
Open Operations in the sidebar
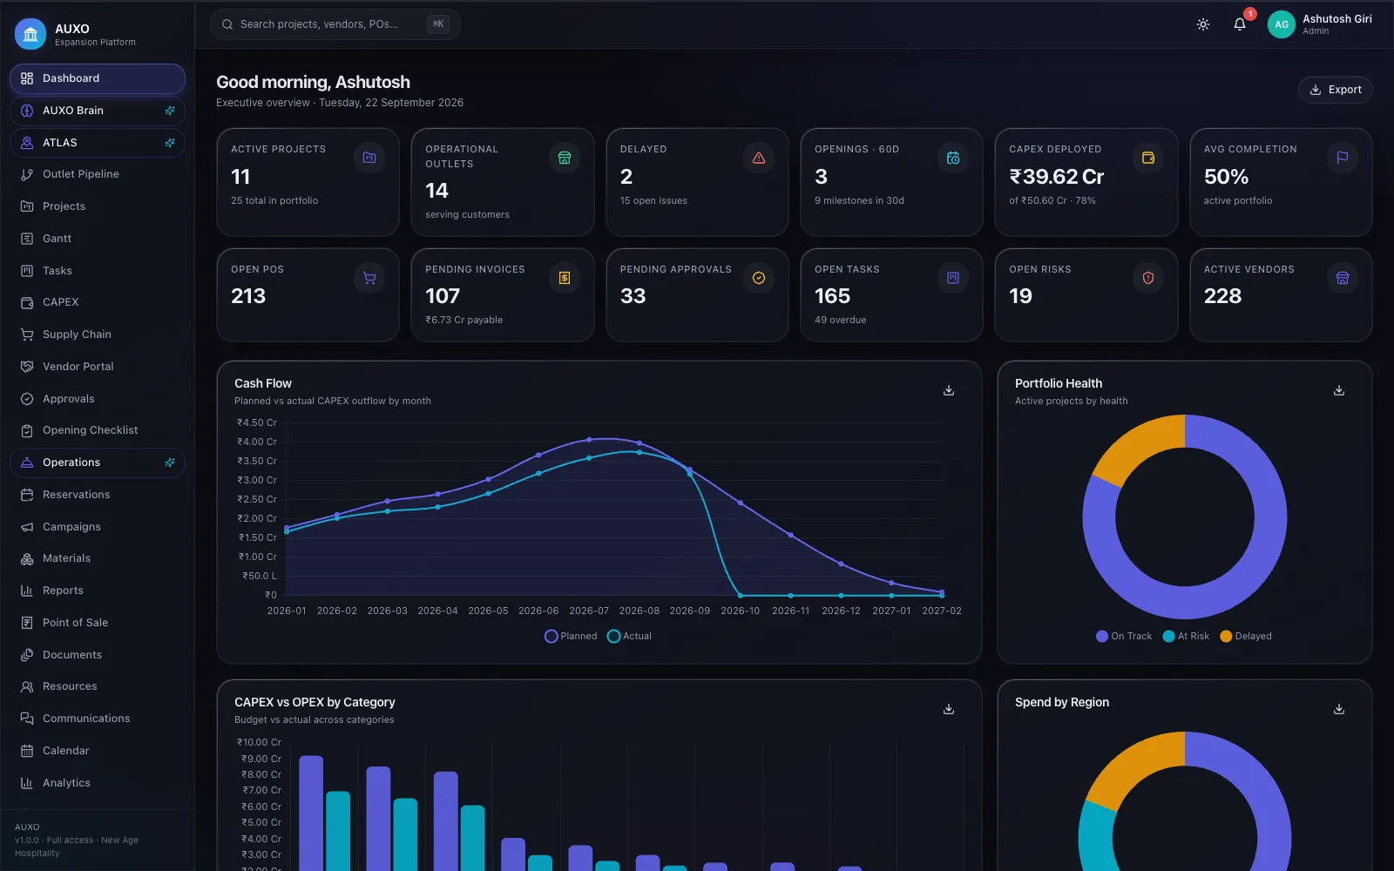(98, 463)
